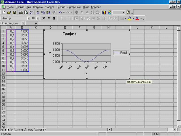Viewport: 181px width, 136px height.
Task: Select the chart title График
Action: (69, 34)
